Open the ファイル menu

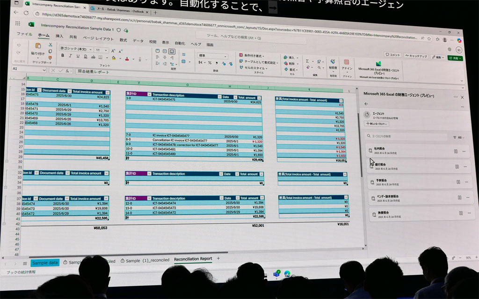click(24, 34)
